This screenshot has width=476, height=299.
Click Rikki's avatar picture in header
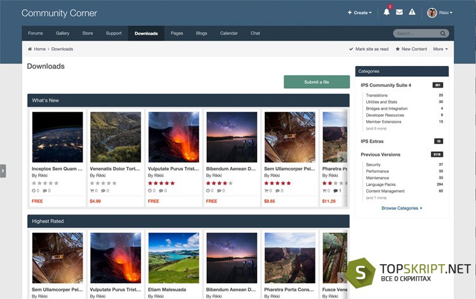click(432, 13)
